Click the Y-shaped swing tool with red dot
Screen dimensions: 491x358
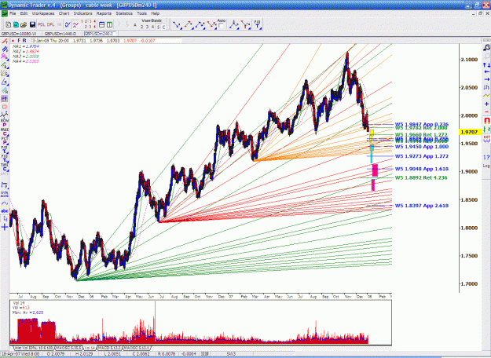click(x=245, y=24)
